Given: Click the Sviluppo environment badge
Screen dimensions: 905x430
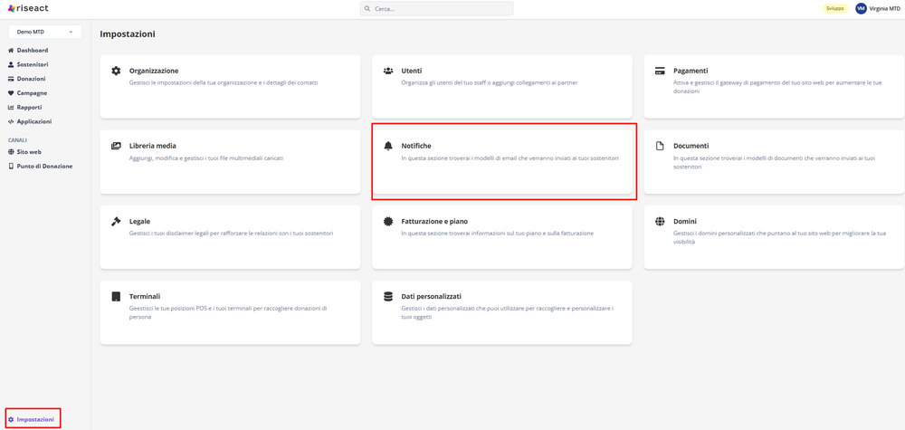Looking at the screenshot, I should click(834, 8).
